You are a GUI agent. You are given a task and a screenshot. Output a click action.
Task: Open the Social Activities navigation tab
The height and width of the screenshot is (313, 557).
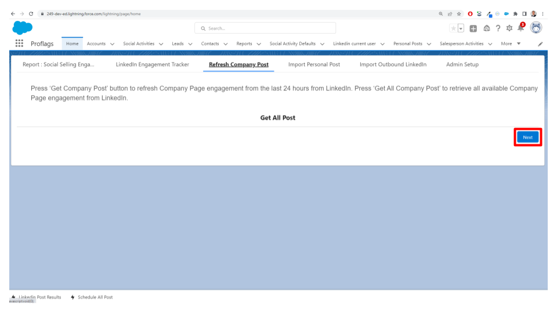click(x=139, y=43)
